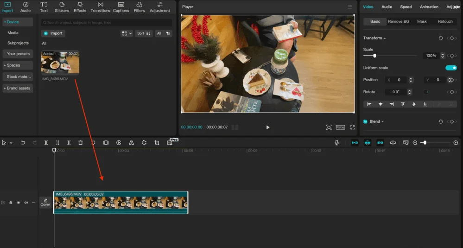Click the Ratio button in Player
Image resolution: width=463 pixels, height=248 pixels.
[340, 127]
